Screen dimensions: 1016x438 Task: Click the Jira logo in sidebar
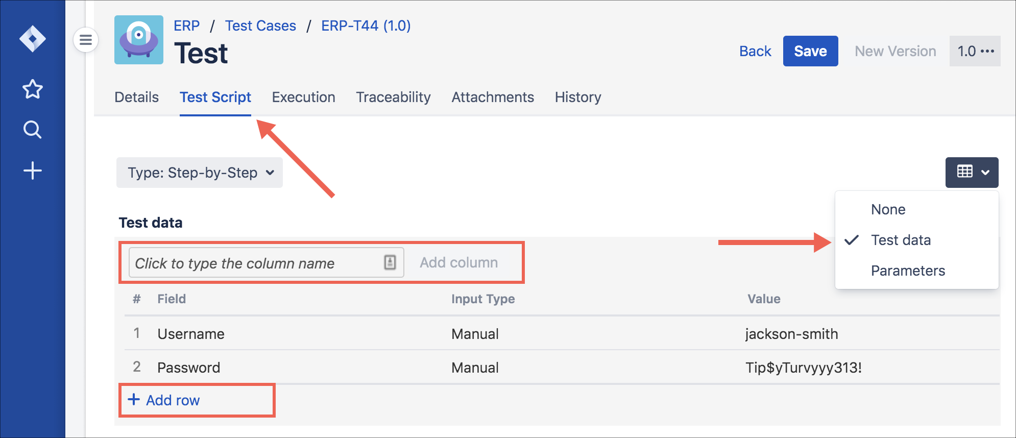(33, 39)
